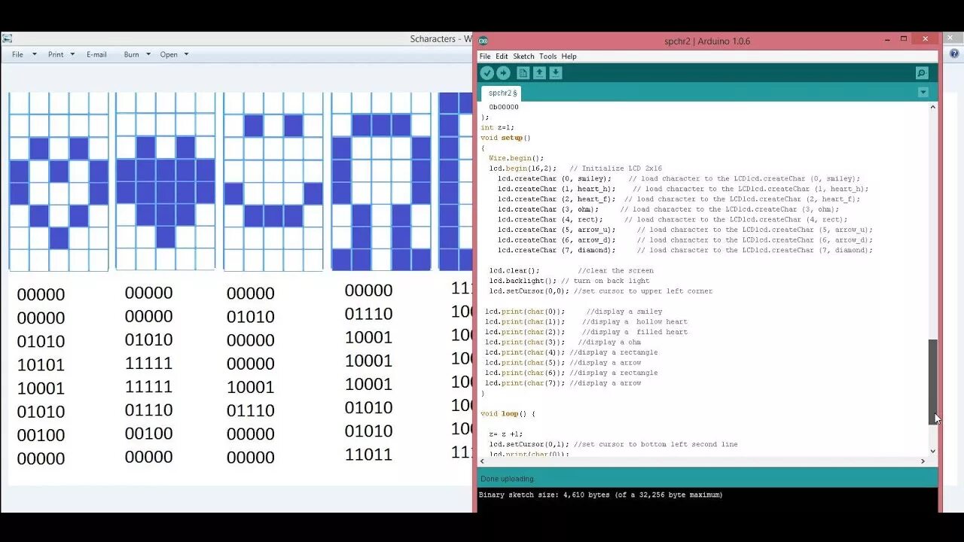The height and width of the screenshot is (542, 964).
Task: Click '11011' under the ohm grid
Action: click(368, 455)
